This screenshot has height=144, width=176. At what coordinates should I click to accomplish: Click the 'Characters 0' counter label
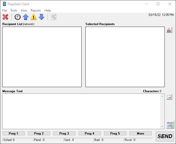[x=152, y=91]
